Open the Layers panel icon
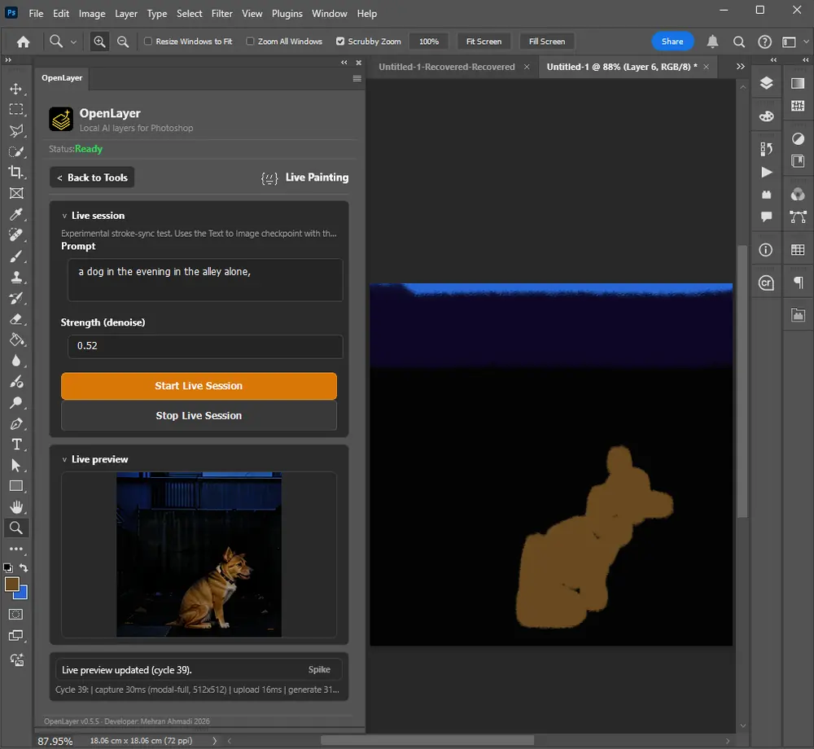The width and height of the screenshot is (814, 749). tap(766, 83)
